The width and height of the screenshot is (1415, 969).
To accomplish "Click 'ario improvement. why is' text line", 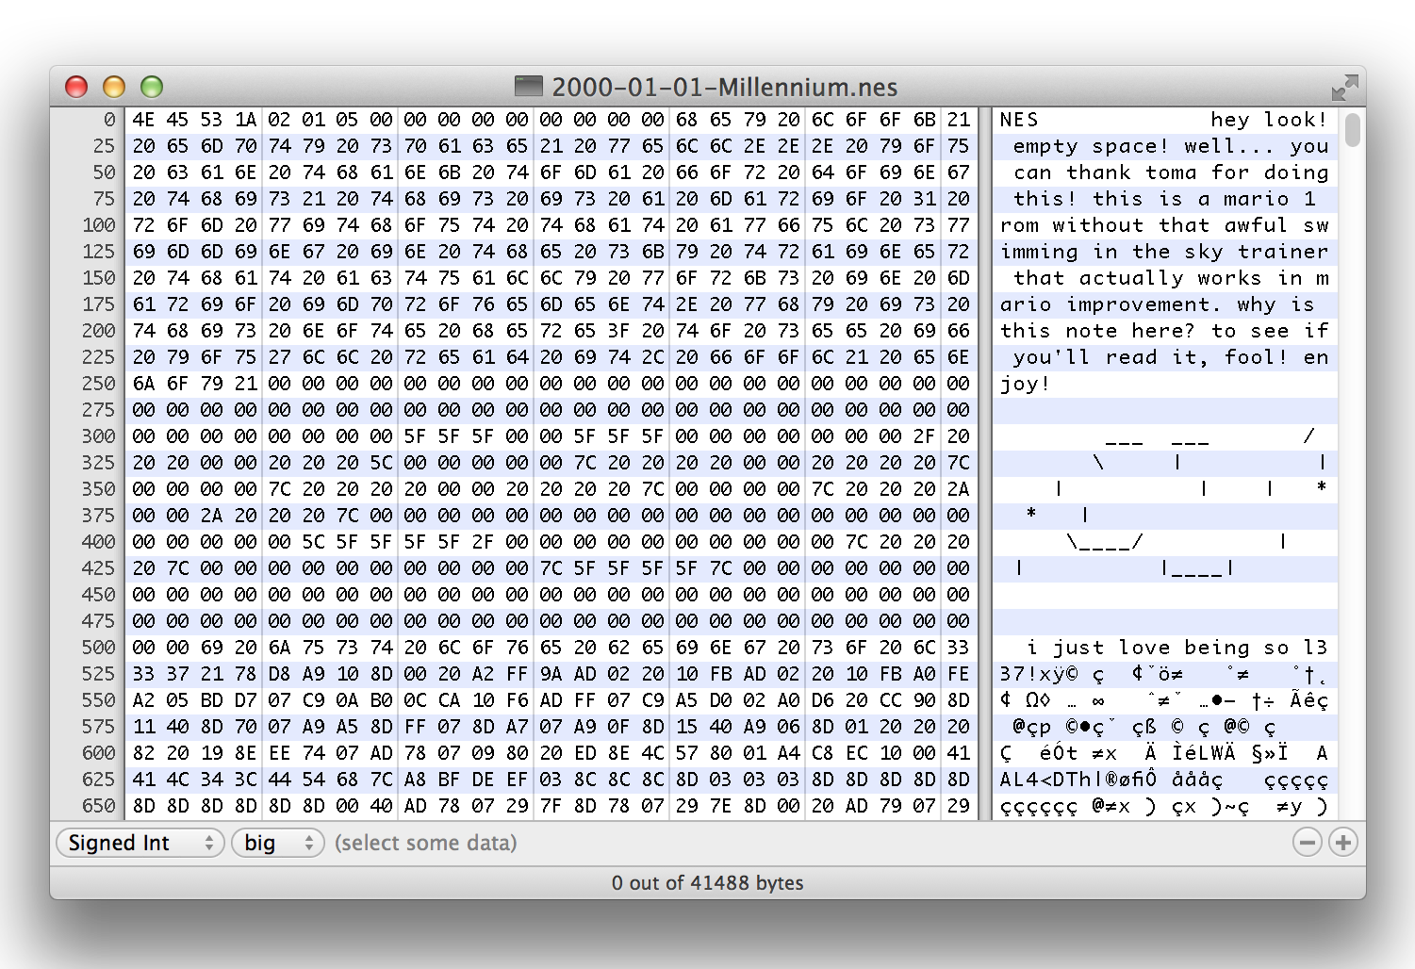I will pos(1158,304).
